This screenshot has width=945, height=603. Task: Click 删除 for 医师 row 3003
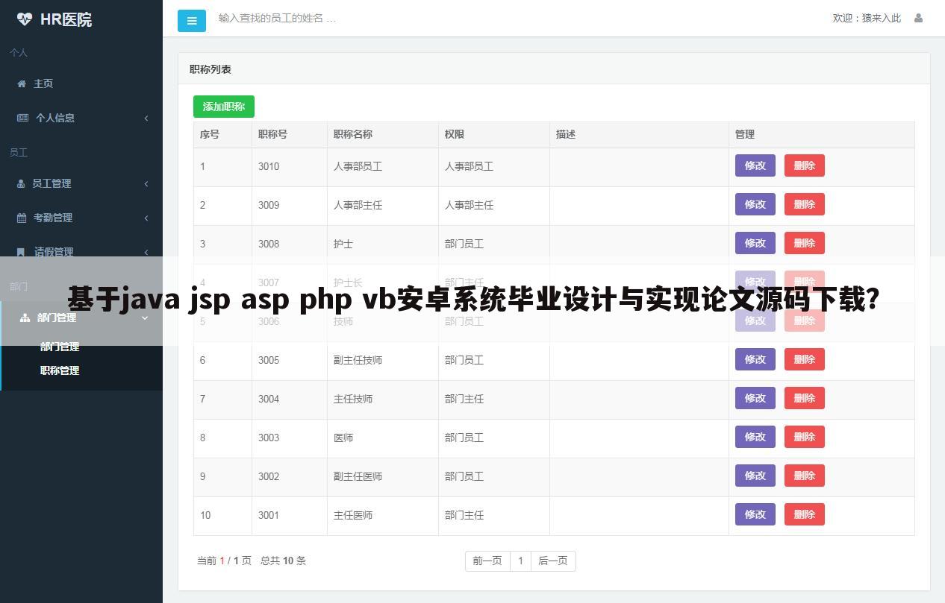tap(805, 437)
